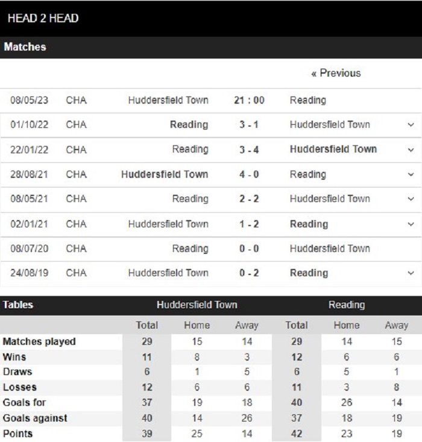Expand the 24/08/19 0-2 match chevron

(x=411, y=273)
